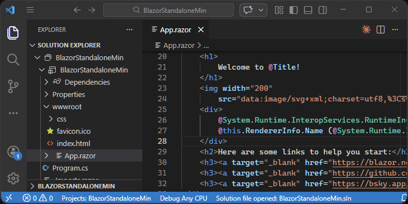Open the Explorer view in activity bar
The image size is (408, 204).
pos(13,33)
